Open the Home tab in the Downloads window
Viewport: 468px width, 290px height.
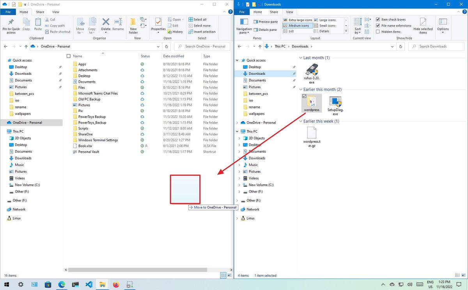pyautogui.click(x=257, y=12)
